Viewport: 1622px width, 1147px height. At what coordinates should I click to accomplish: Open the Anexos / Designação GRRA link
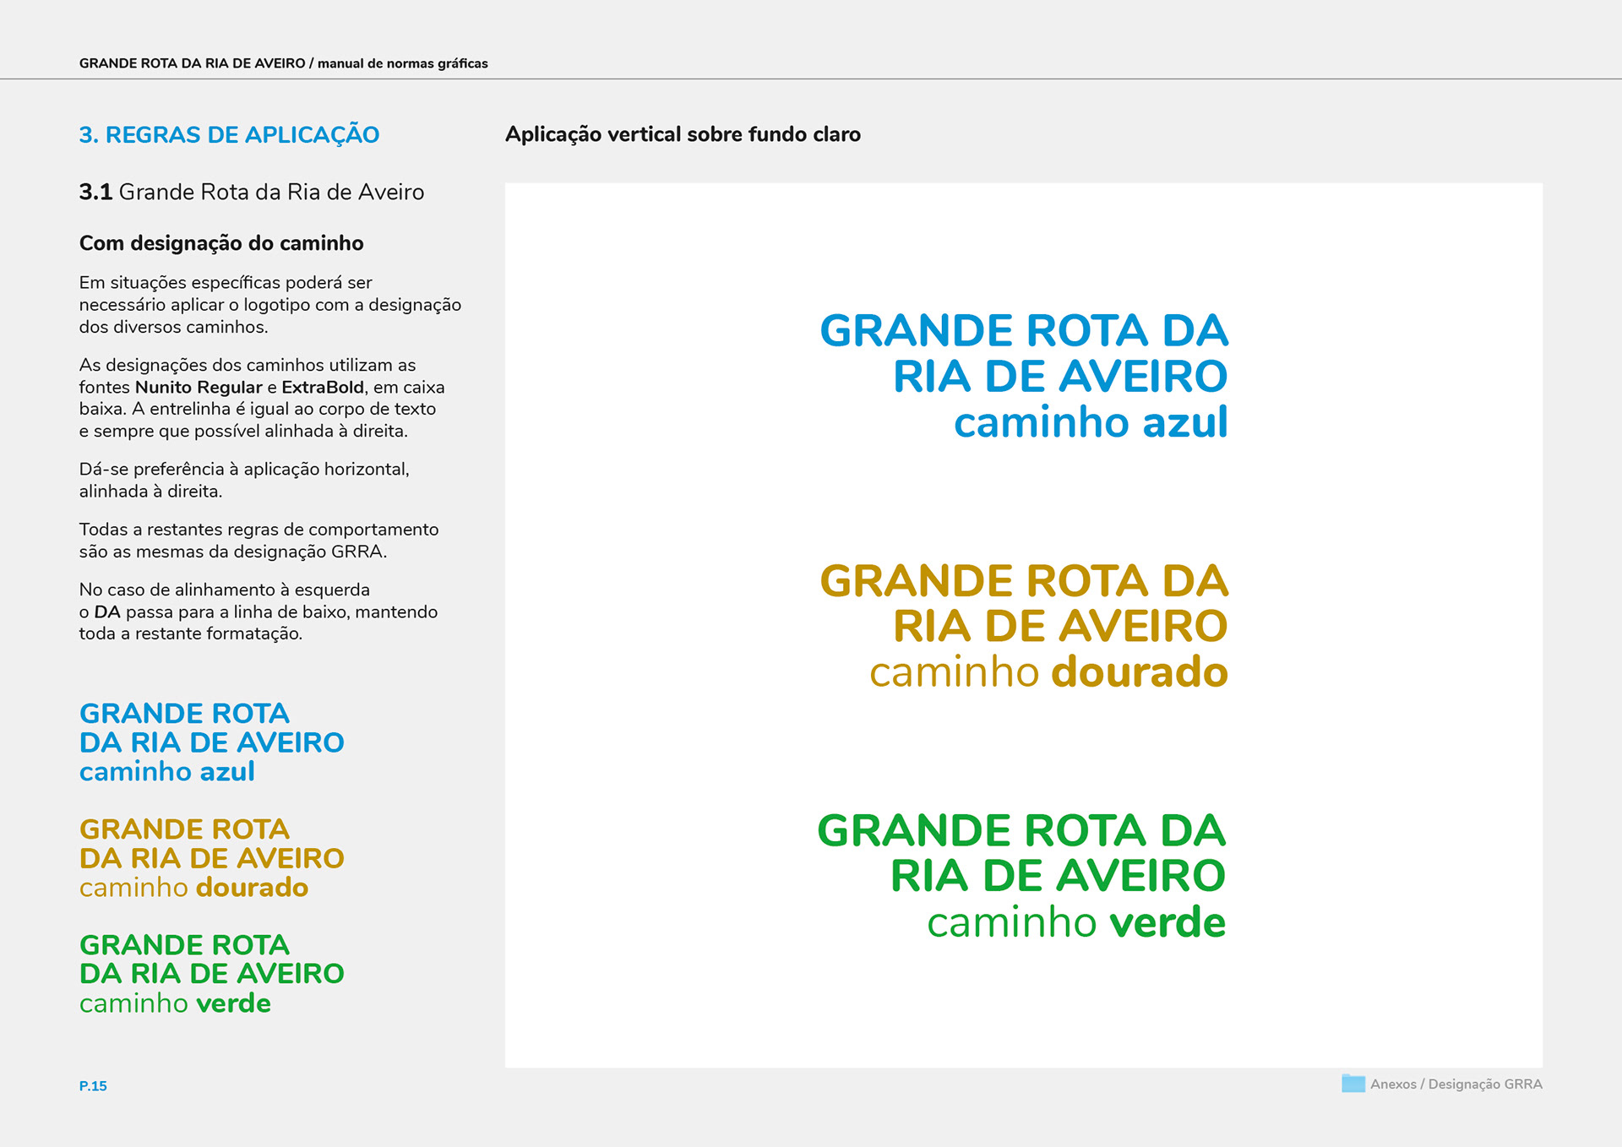click(x=1456, y=1084)
